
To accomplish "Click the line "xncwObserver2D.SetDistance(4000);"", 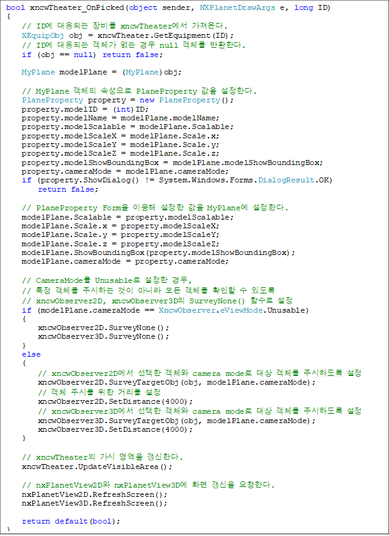I will click(115, 401).
